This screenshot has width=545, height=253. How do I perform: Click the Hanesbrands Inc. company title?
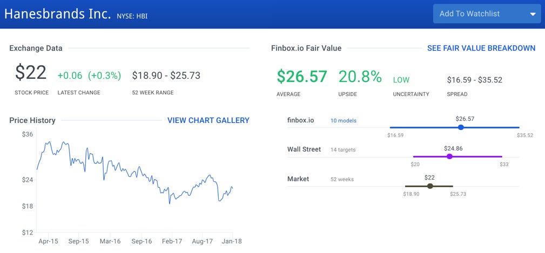(x=58, y=14)
